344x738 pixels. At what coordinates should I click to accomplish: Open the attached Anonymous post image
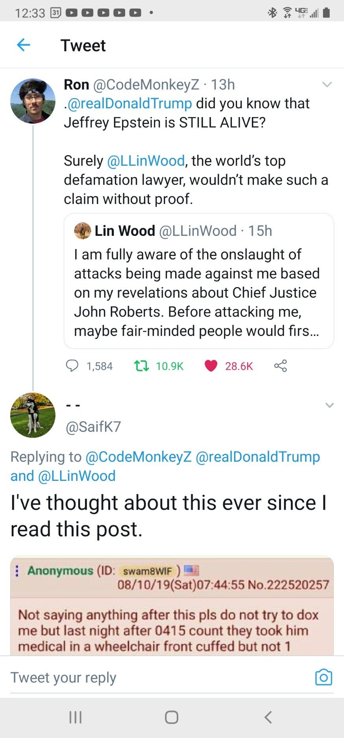point(172,606)
